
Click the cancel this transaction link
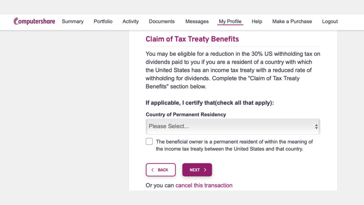coord(204,185)
